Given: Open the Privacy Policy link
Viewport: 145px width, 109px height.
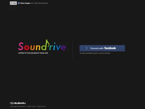Looking at the screenshot, I should point(41,106).
